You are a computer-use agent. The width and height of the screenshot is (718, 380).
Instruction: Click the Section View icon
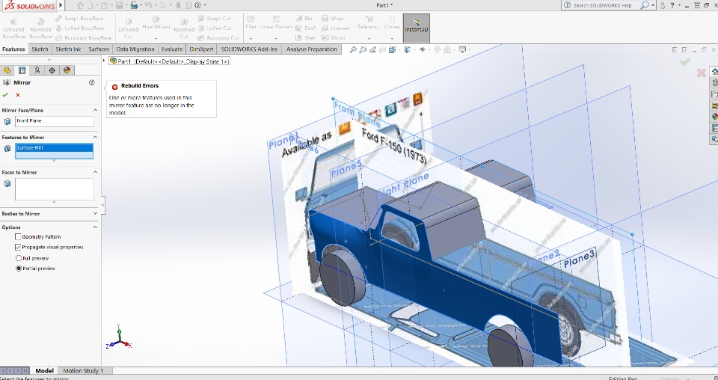(383, 49)
